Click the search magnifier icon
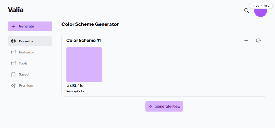Screen dimensions: 275x128 [x=247, y=11]
